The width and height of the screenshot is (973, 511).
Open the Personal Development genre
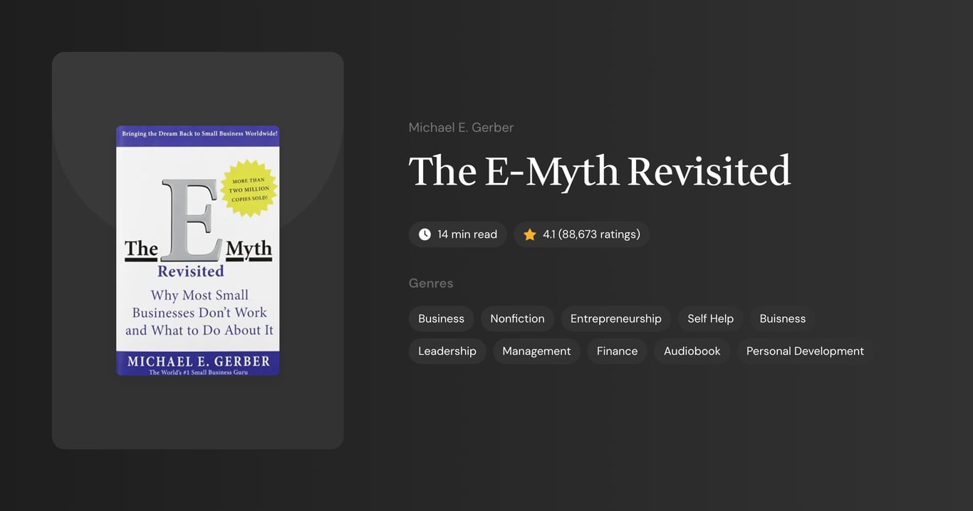click(804, 351)
